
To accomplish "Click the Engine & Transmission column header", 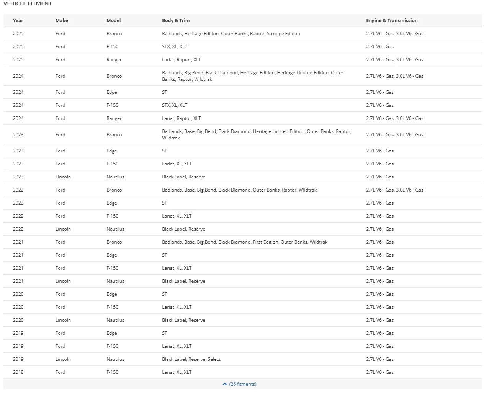I will click(x=392, y=21).
